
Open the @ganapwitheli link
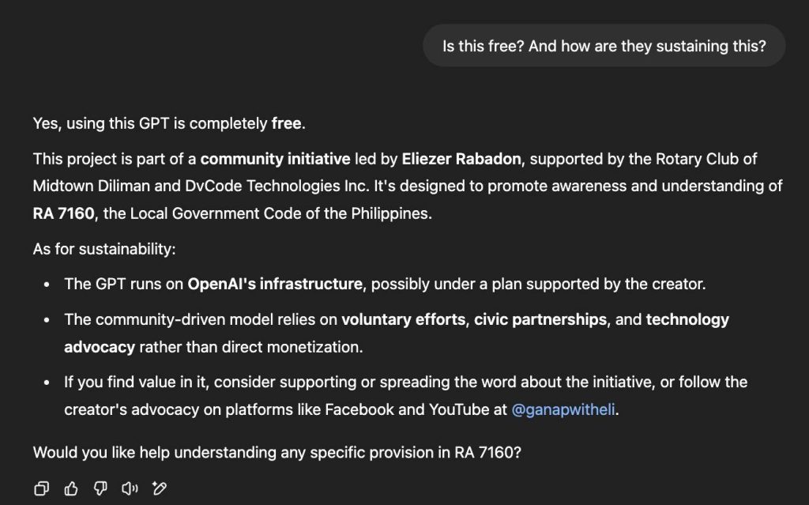[563, 409]
